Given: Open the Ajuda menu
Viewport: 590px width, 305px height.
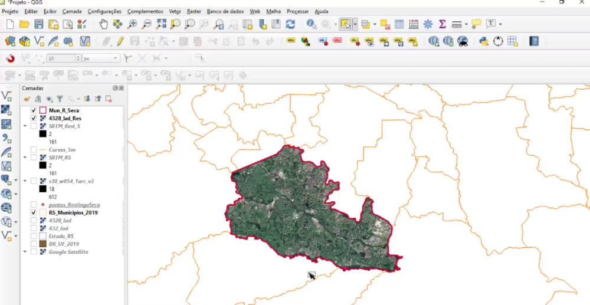Looking at the screenshot, I should pos(322,12).
